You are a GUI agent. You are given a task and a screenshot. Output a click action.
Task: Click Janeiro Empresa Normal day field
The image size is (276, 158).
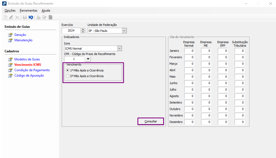189,51
